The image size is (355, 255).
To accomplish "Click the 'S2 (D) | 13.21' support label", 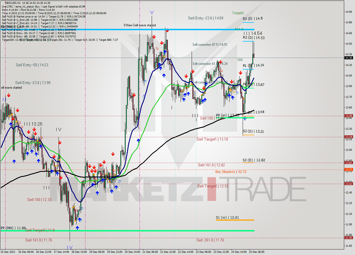I will (253, 131).
